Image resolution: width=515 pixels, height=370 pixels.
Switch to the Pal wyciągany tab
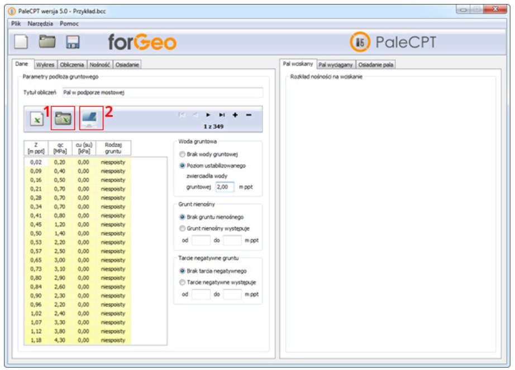pyautogui.click(x=336, y=65)
